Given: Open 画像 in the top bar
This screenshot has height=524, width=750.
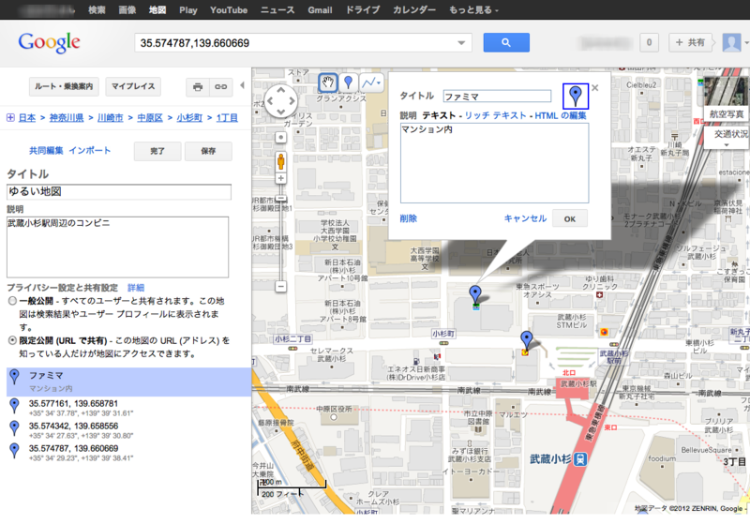Looking at the screenshot, I should click(x=127, y=10).
